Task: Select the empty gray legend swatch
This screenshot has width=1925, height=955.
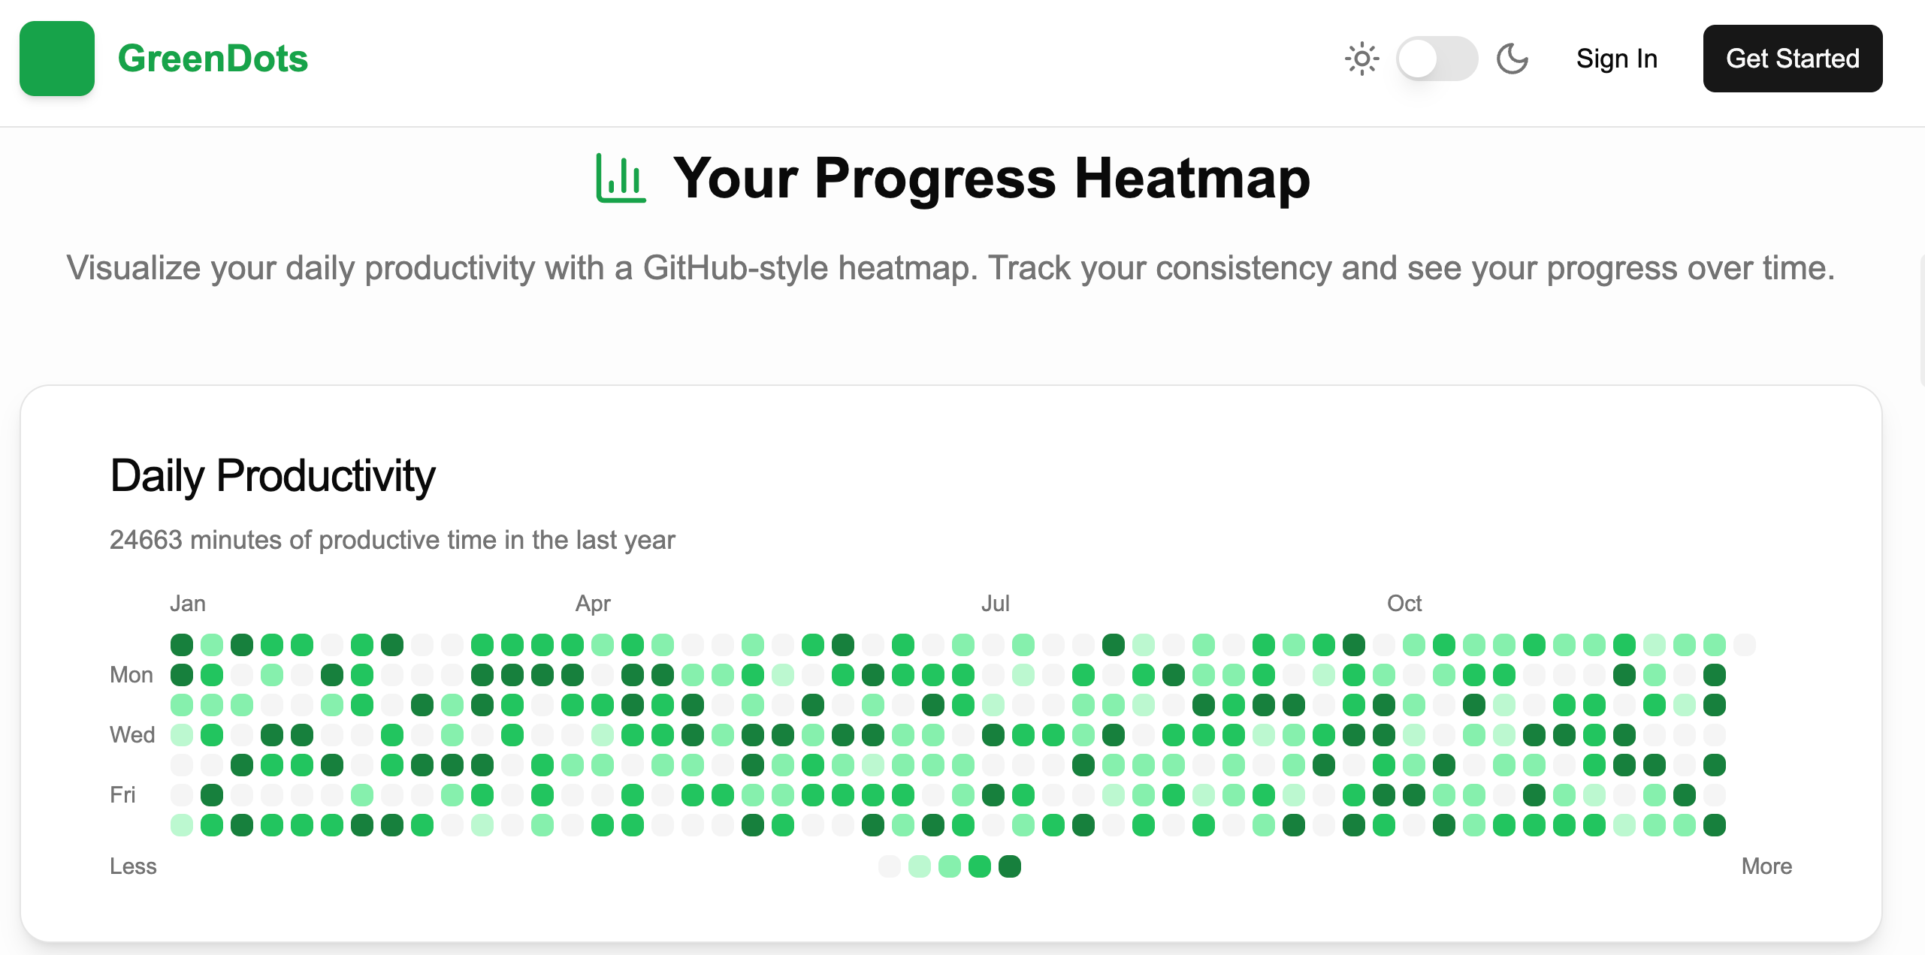Action: coord(890,866)
